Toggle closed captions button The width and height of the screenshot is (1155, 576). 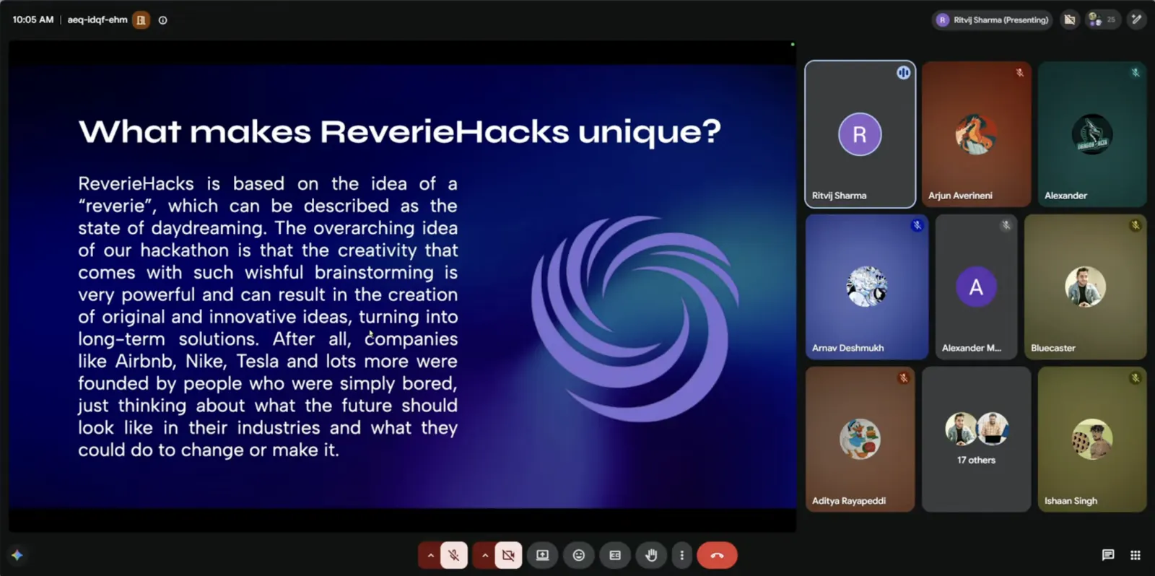click(615, 555)
